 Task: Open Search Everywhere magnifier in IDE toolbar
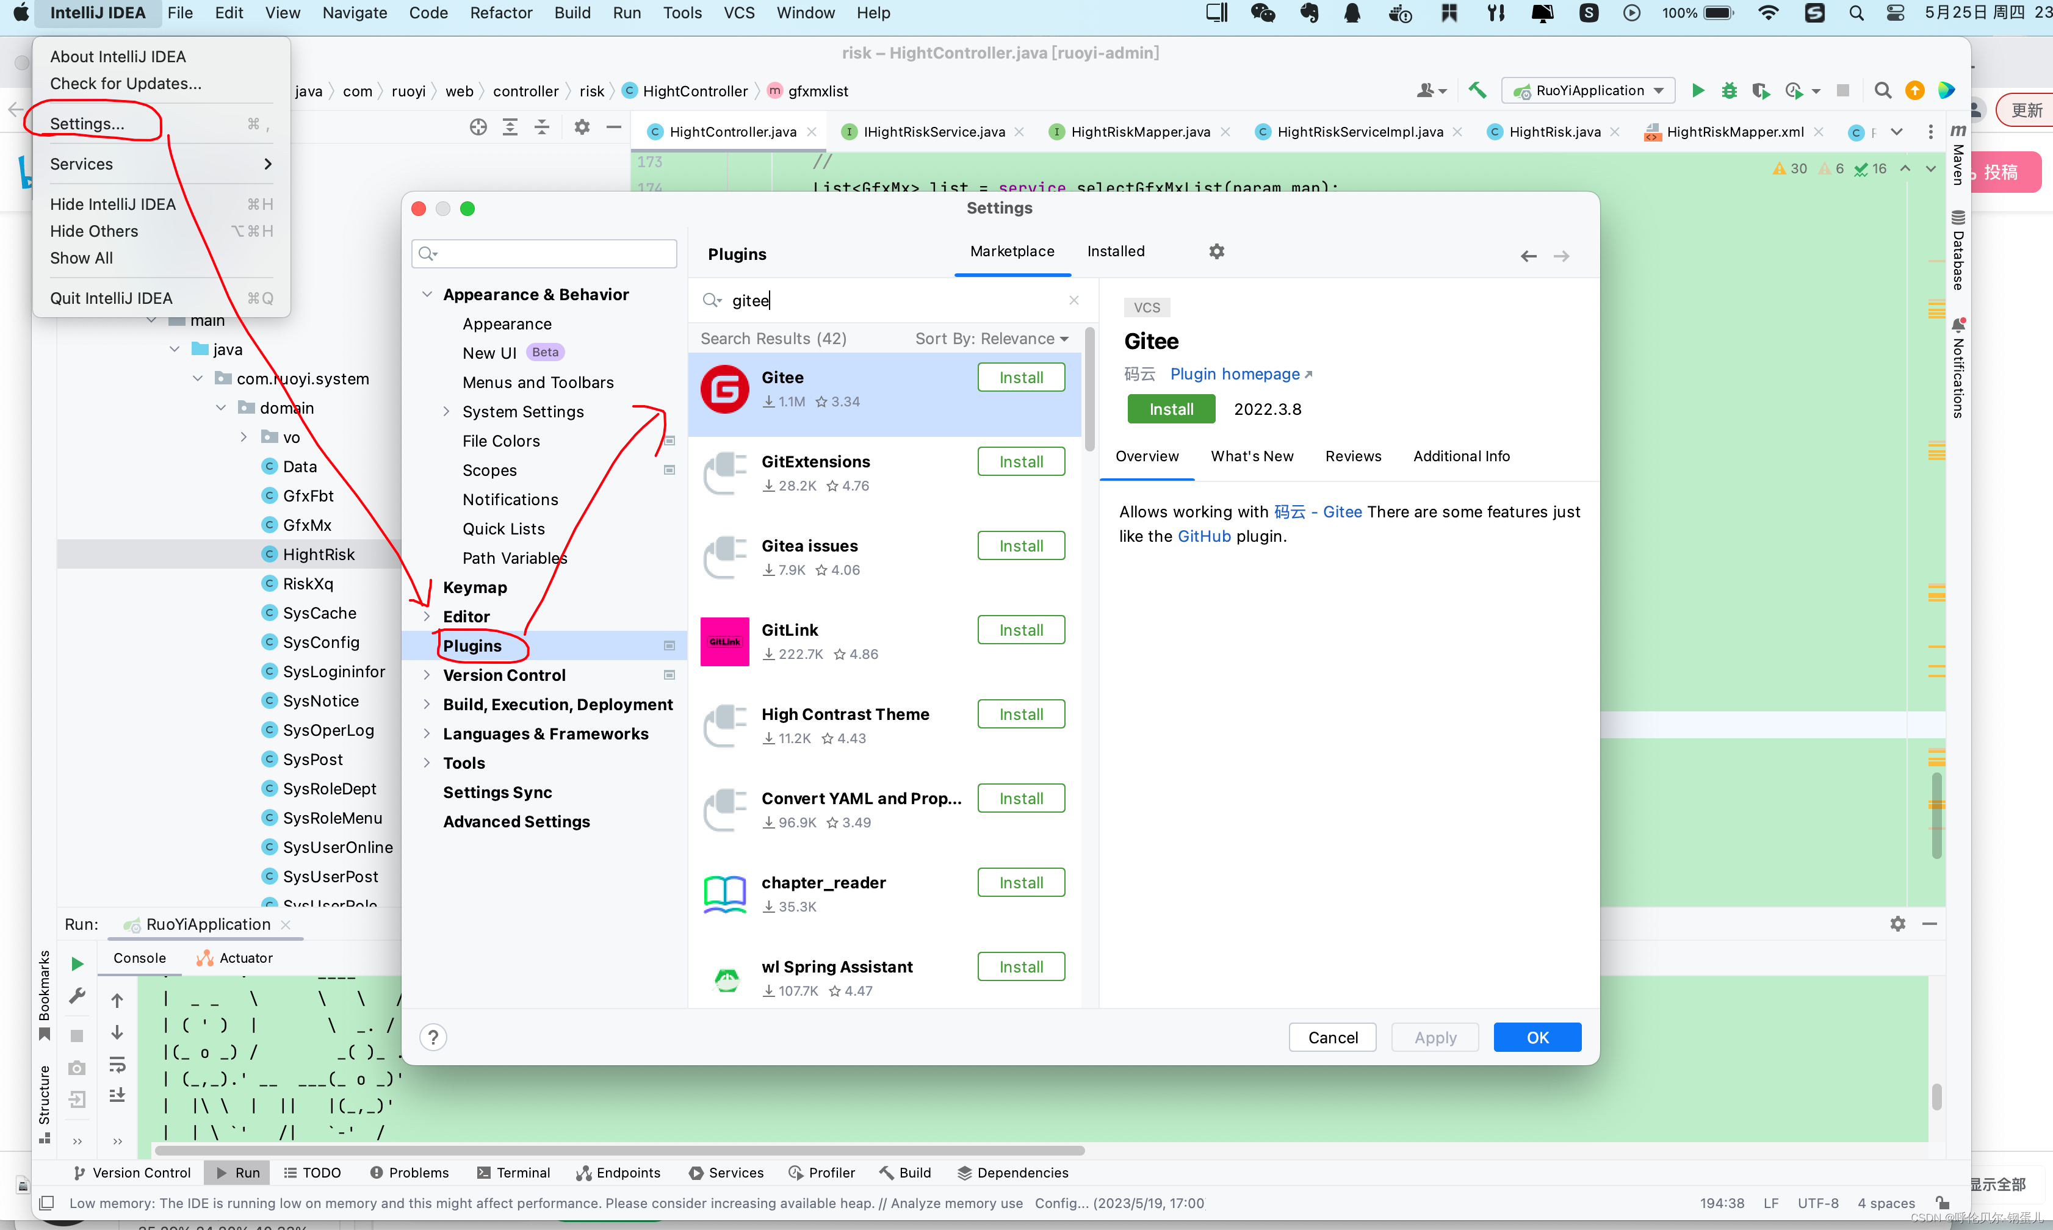1882,90
